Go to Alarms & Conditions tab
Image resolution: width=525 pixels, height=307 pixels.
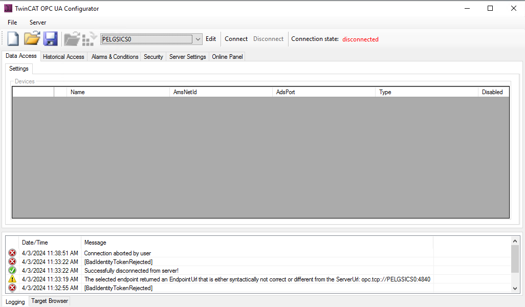[115, 57]
